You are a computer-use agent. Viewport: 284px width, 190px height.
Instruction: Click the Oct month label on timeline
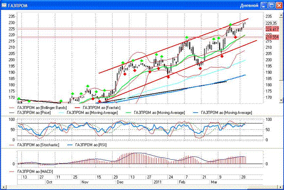[x=49, y=182]
